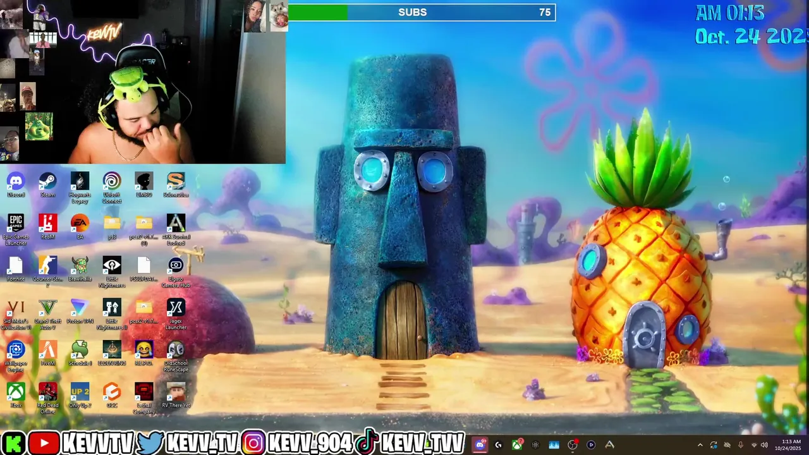This screenshot has width=809, height=455.
Task: Launch the Epic Games Launcher icon
Action: (16, 230)
